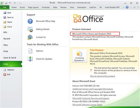Open the undo history dropdown arrow
140x108 pixels.
12,3
